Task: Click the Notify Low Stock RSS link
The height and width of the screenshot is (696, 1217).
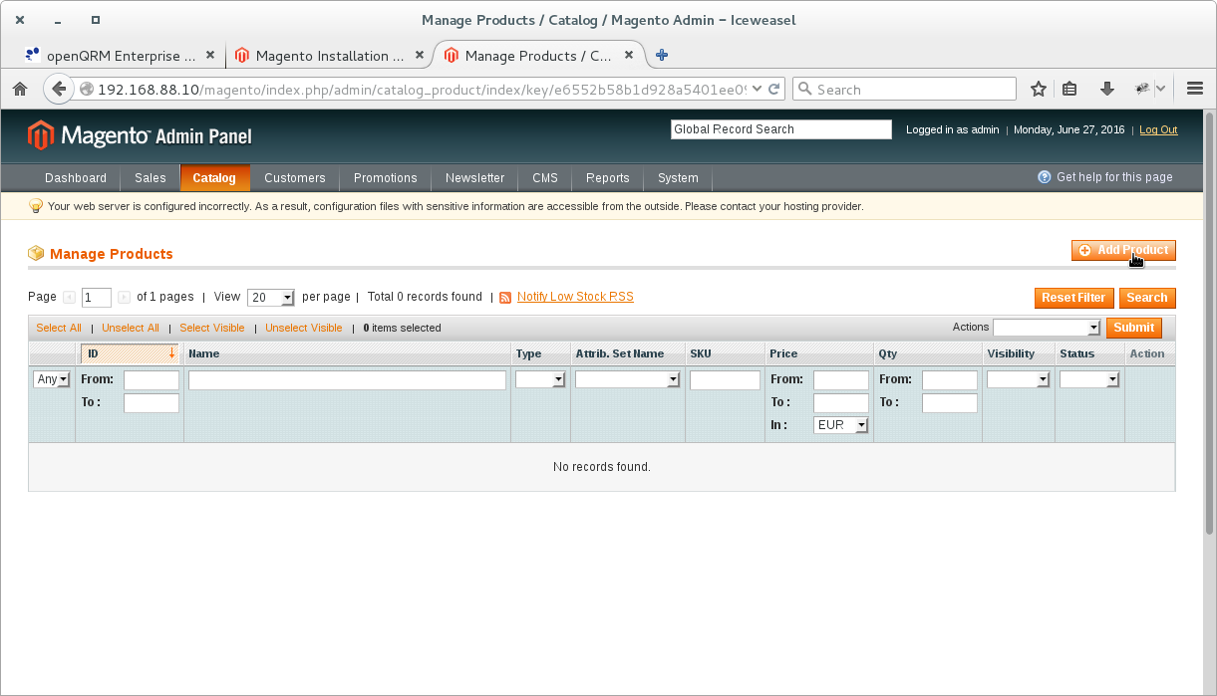Action: pyautogui.click(x=575, y=297)
